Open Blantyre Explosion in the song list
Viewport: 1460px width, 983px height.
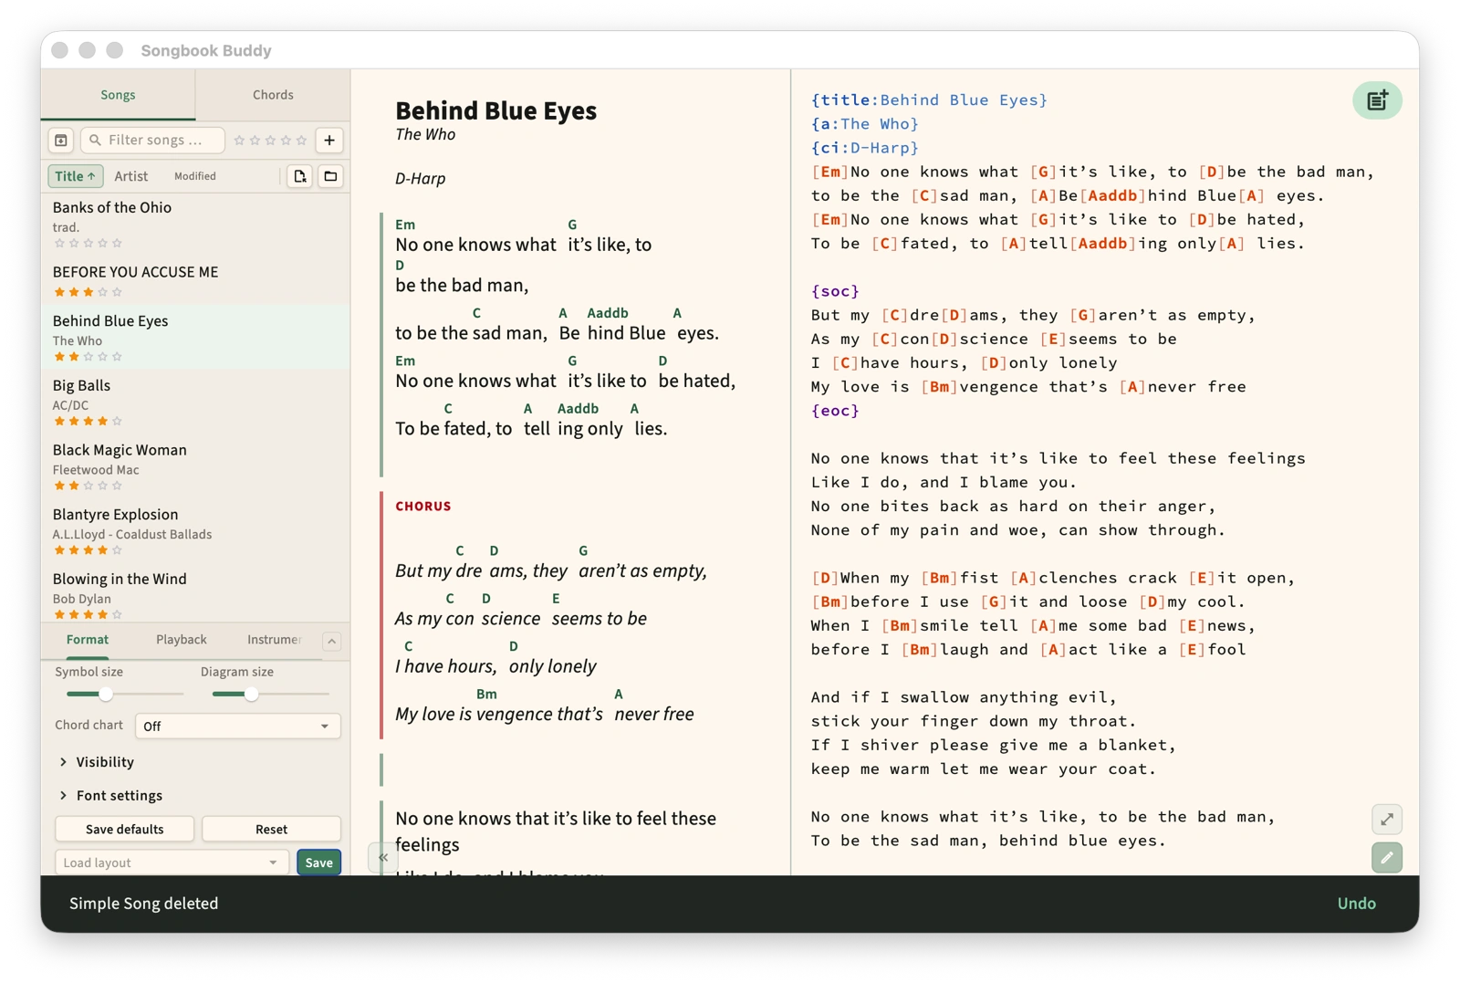pos(195,531)
